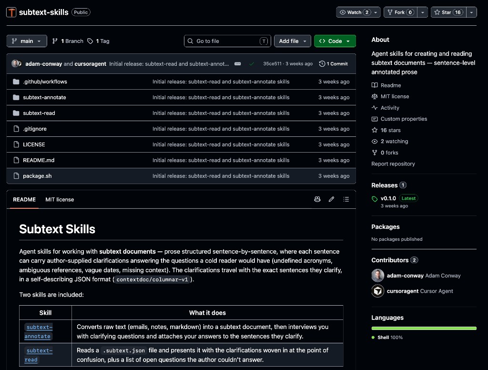Screen dimensions: 488x370
Task: Open the subtext-annotate skill link in table
Action: coord(38,332)
